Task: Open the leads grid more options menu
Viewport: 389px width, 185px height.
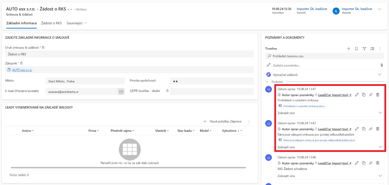Action: coord(249,122)
